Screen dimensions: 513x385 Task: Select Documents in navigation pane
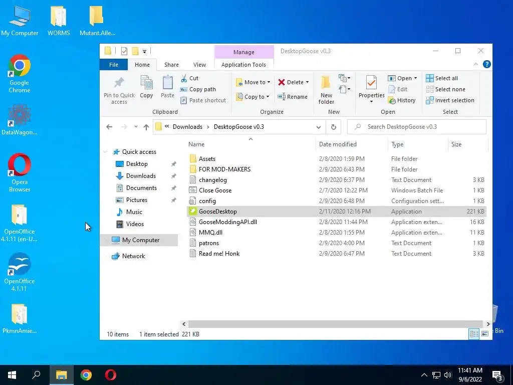click(x=141, y=188)
